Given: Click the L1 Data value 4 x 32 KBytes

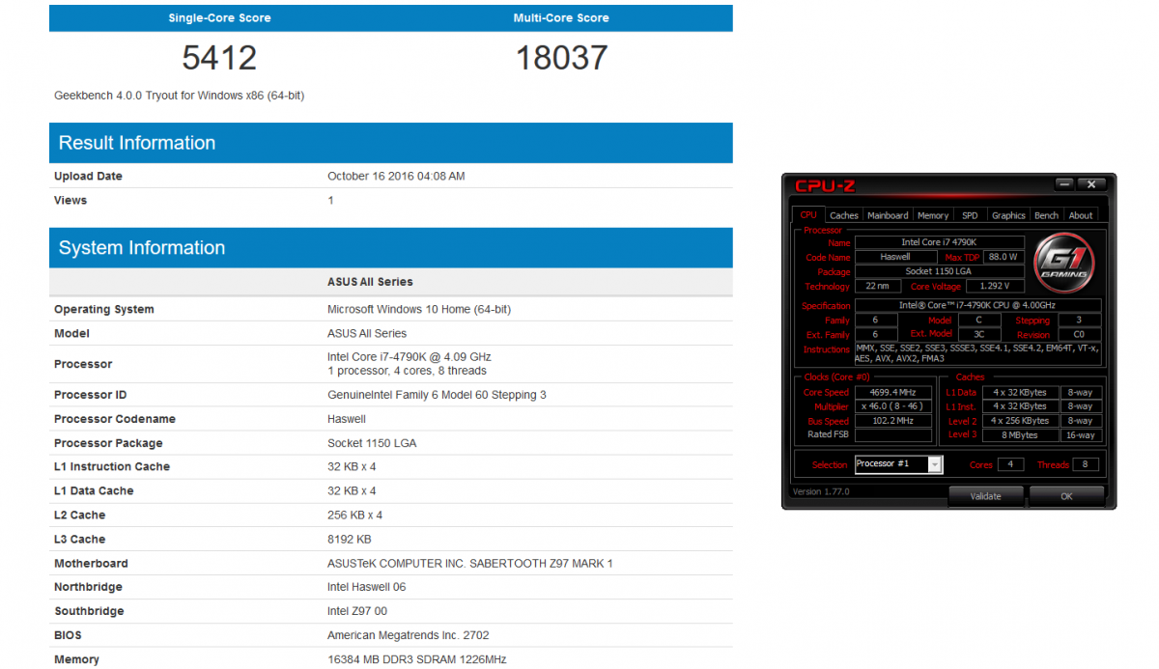Looking at the screenshot, I should tap(1020, 392).
